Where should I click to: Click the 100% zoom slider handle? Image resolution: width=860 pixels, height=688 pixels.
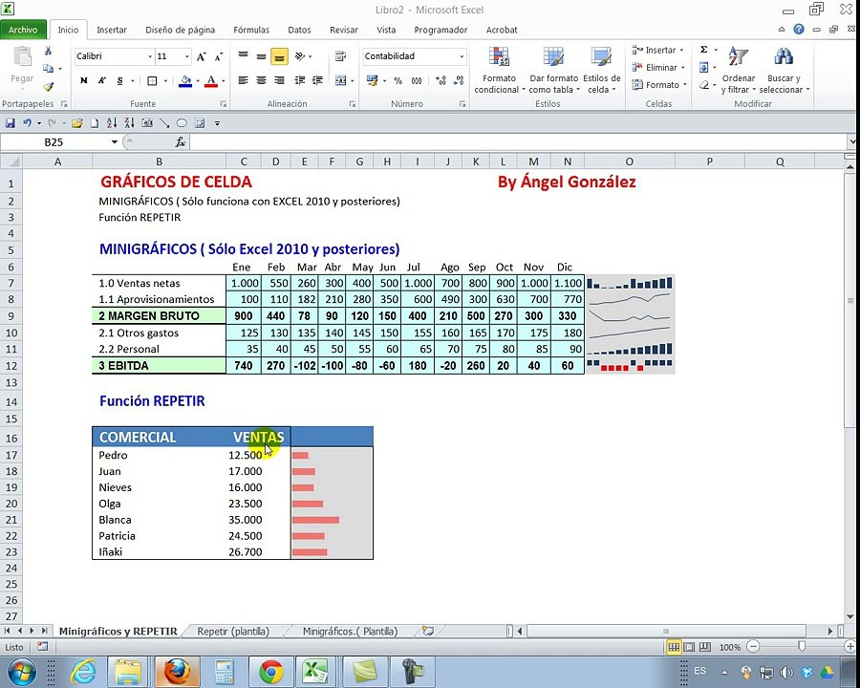[802, 647]
